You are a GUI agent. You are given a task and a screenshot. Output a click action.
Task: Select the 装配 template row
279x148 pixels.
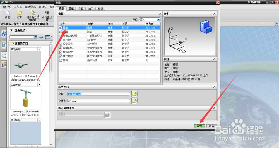click(109, 32)
